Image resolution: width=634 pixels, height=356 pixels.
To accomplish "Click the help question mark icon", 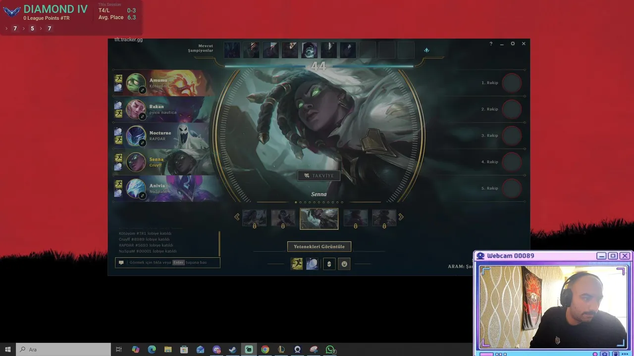I will pos(491,44).
